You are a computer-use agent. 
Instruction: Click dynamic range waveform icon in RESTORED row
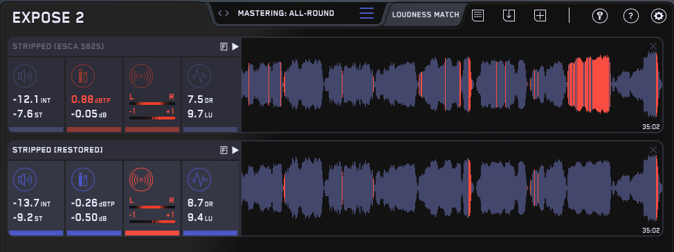pos(199,180)
